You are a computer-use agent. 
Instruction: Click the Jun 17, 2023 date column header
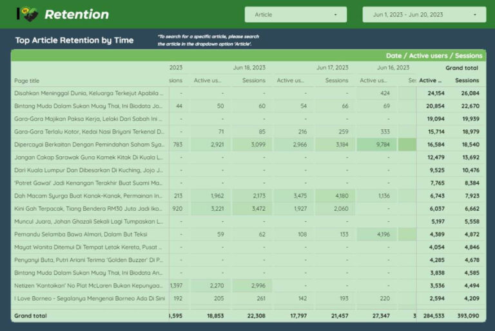pyautogui.click(x=332, y=67)
